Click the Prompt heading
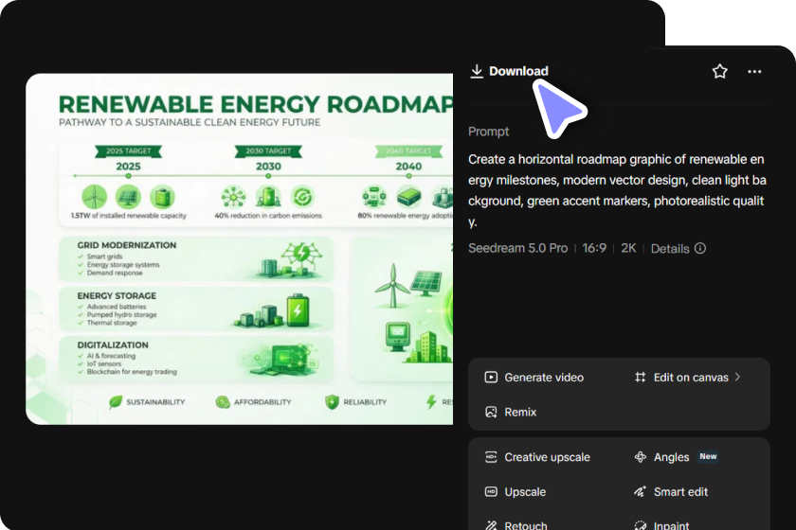This screenshot has height=530, width=796. [488, 132]
